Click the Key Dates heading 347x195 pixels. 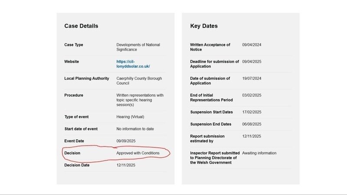pyautogui.click(x=204, y=26)
